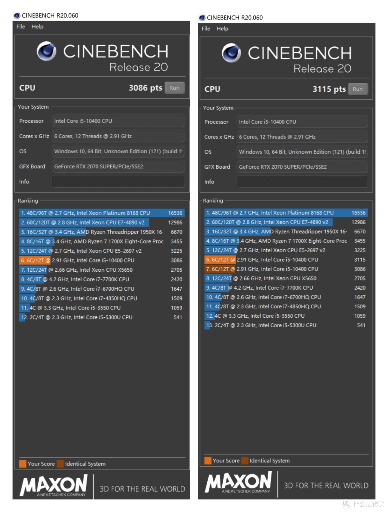Select i7-7700K ranking row, right window

pos(286,287)
